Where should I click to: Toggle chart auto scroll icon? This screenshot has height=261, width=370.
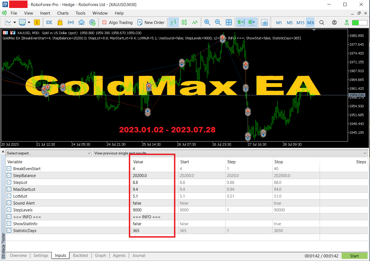coord(241,22)
